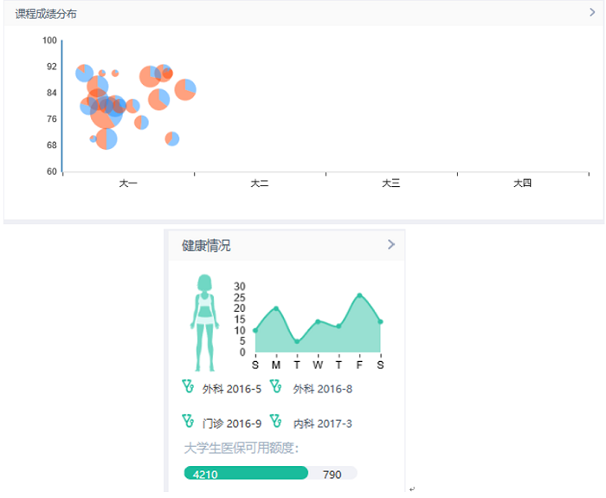Viewport: 606px width, 498px height.
Task: Select the 大一 axis category label
Action: 128,184
